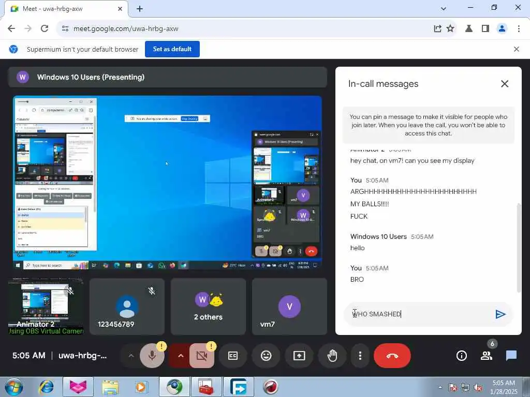Open the blue arrow app on taskbar
Screen dimensions: 530x397
coord(238,387)
